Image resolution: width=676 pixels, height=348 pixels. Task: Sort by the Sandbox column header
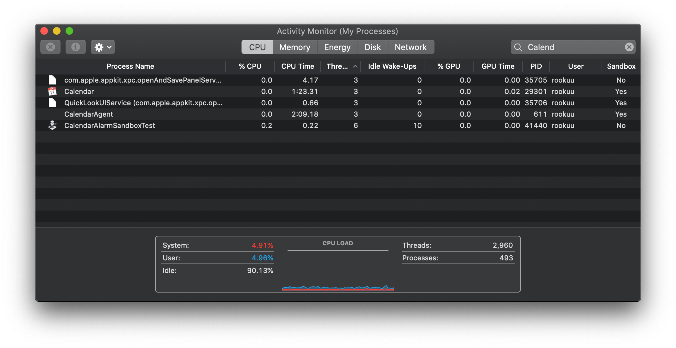[621, 66]
